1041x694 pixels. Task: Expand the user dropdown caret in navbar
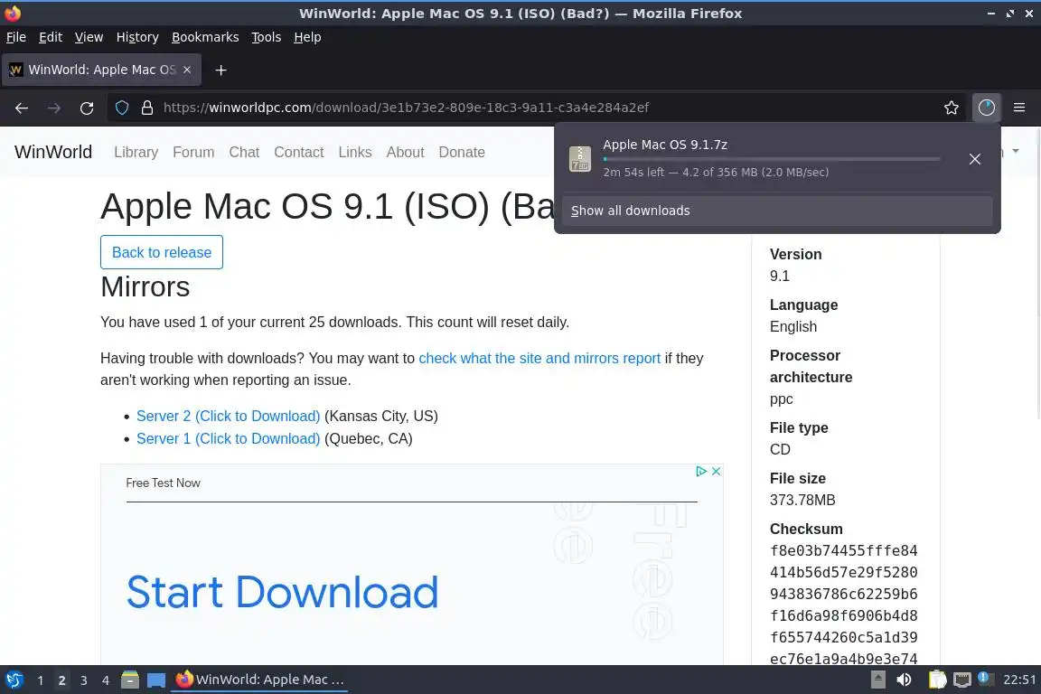[x=1015, y=152]
